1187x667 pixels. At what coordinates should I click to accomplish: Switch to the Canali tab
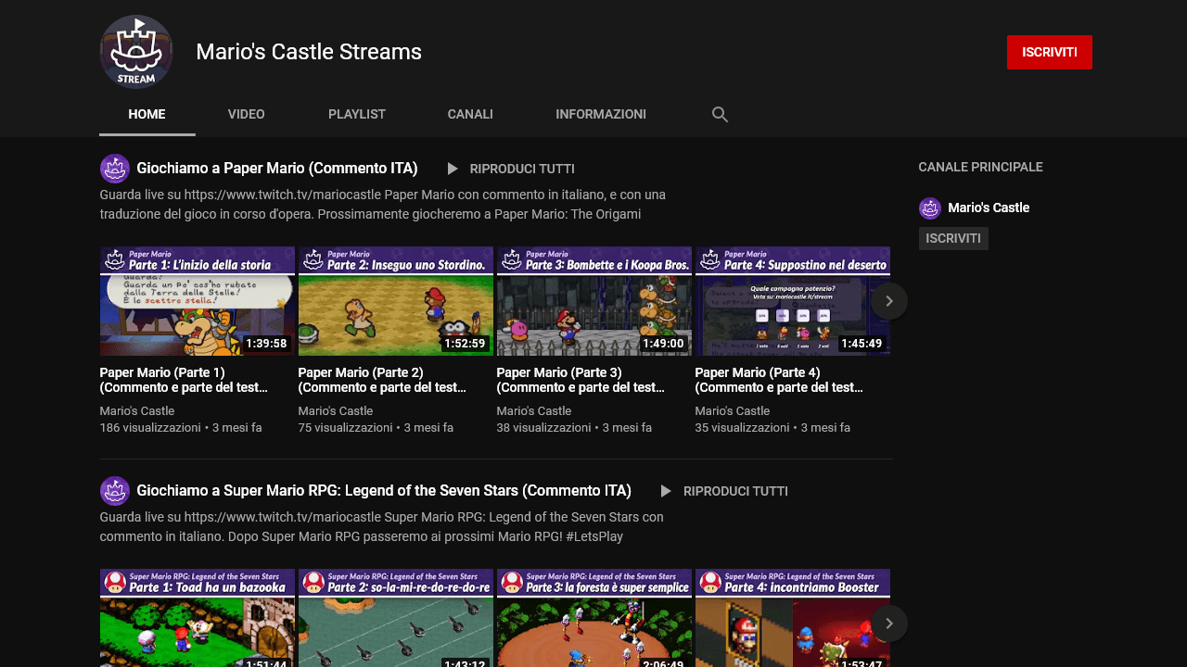[470, 115]
